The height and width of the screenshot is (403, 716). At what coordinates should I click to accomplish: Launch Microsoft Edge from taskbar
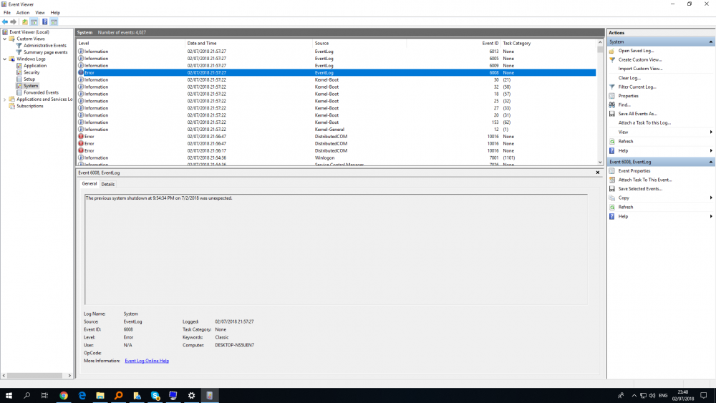(82, 396)
